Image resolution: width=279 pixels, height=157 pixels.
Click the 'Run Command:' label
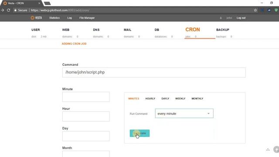tap(139, 114)
